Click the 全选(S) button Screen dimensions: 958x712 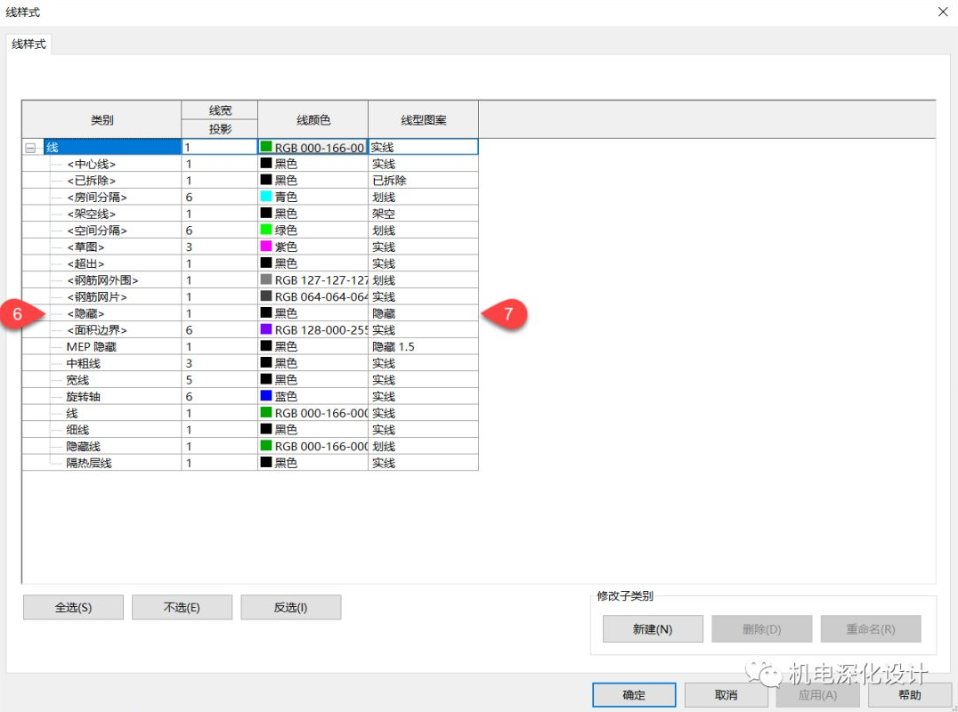tap(73, 607)
